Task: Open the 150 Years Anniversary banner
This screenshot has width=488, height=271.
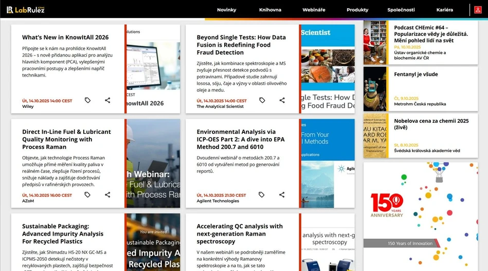Action: coord(421,217)
